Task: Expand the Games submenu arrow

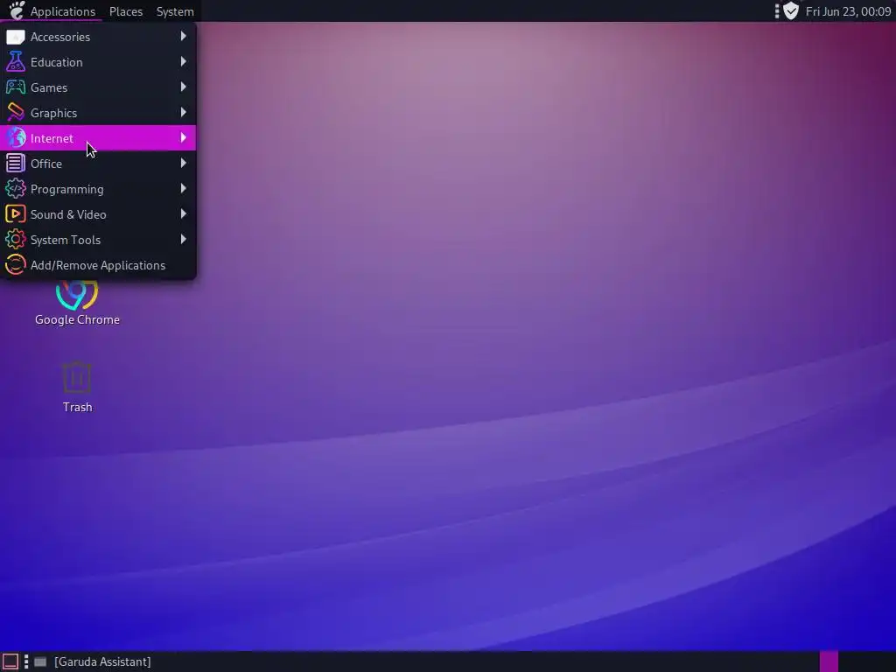Action: 184,87
